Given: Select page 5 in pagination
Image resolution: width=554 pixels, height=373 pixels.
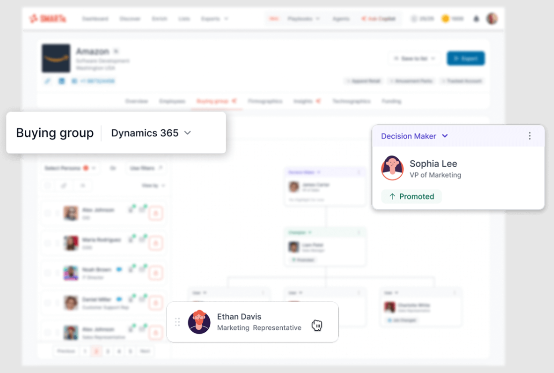Looking at the screenshot, I should click(130, 351).
